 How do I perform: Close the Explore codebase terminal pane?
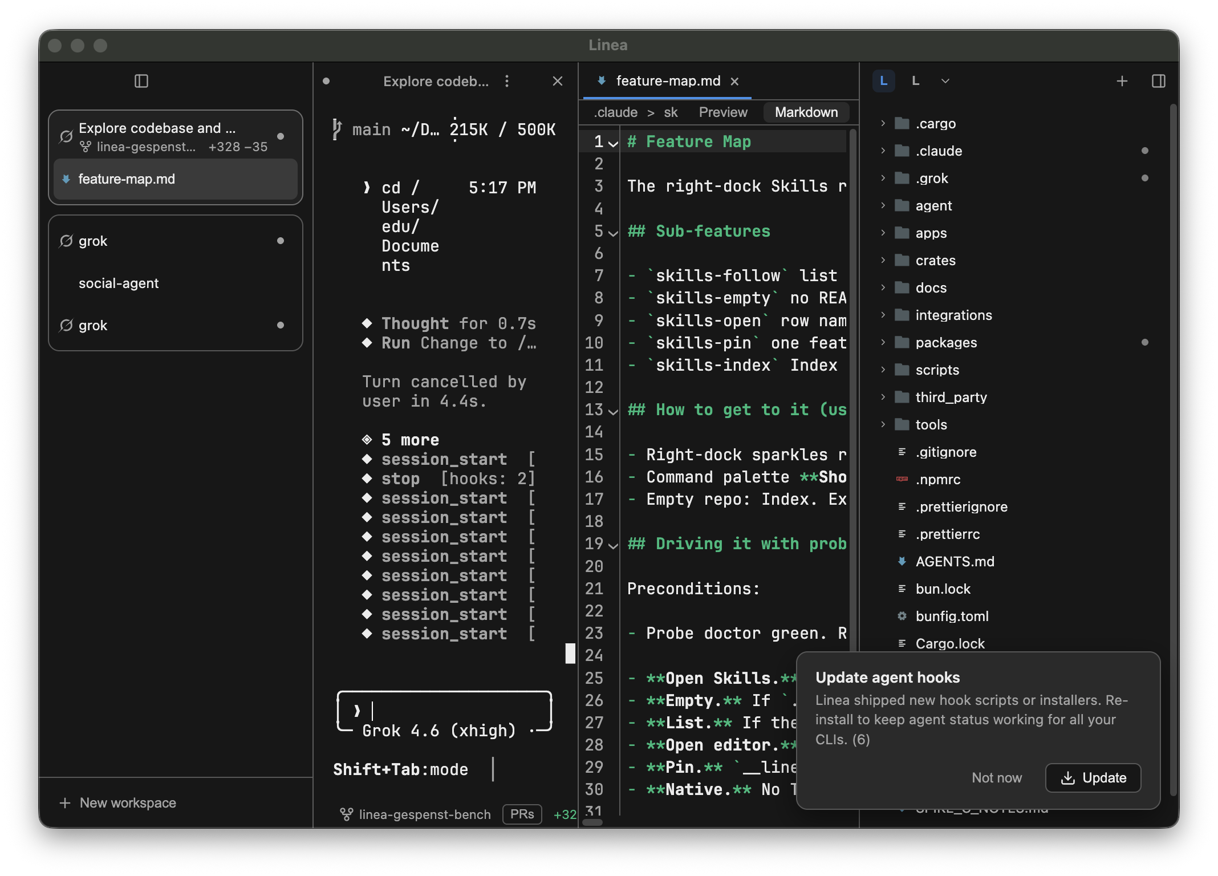tap(557, 81)
